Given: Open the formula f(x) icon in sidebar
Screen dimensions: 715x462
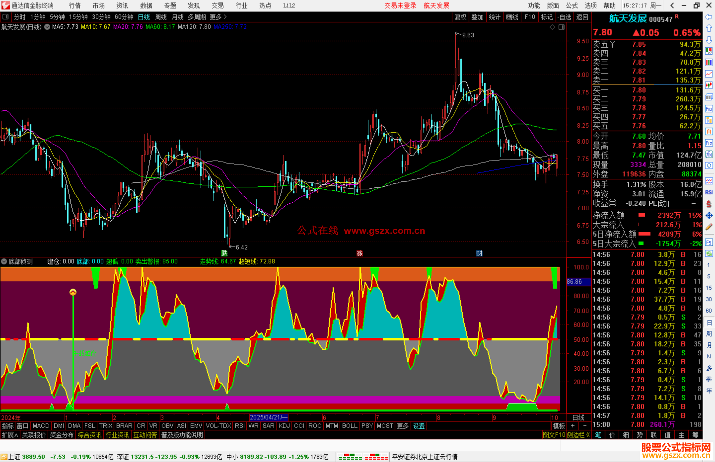Looking at the screenshot, I should click(x=709, y=154).
